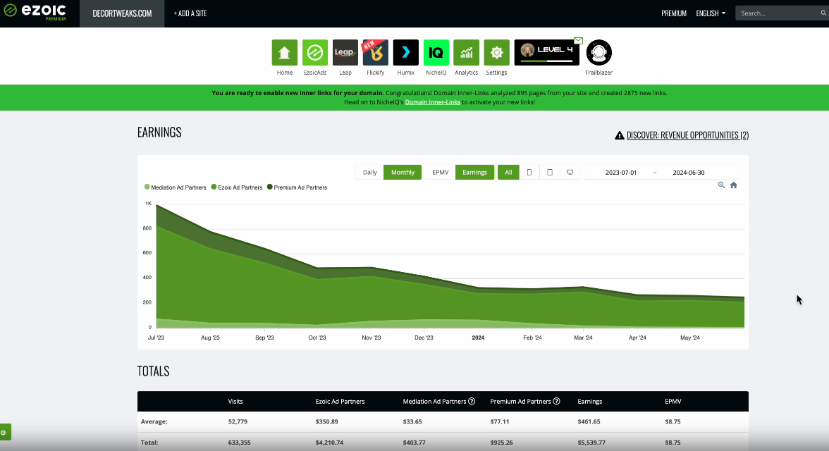Screen dimensions: 829x451
Task: Click the green gear widget at left edge
Action: click(4, 432)
